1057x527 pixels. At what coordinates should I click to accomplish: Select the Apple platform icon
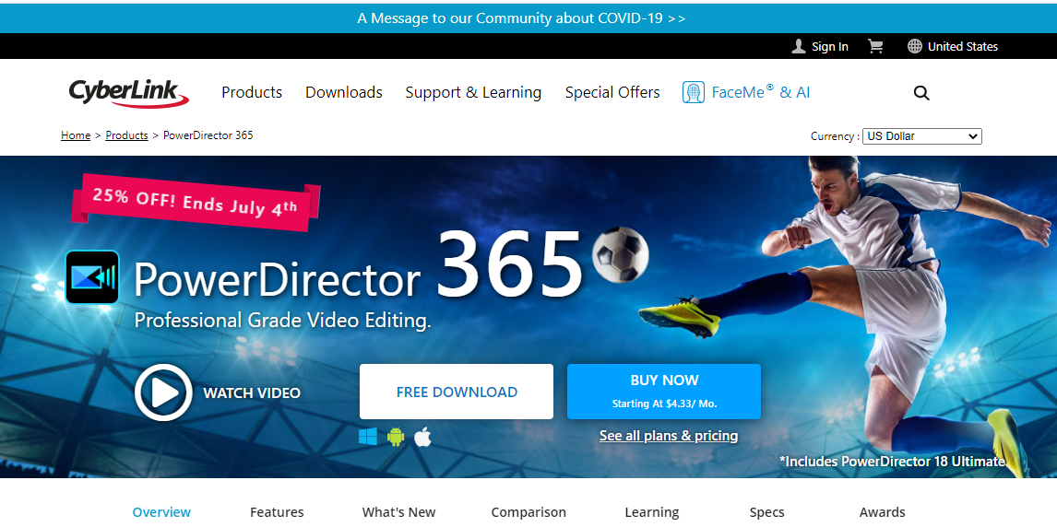[422, 438]
